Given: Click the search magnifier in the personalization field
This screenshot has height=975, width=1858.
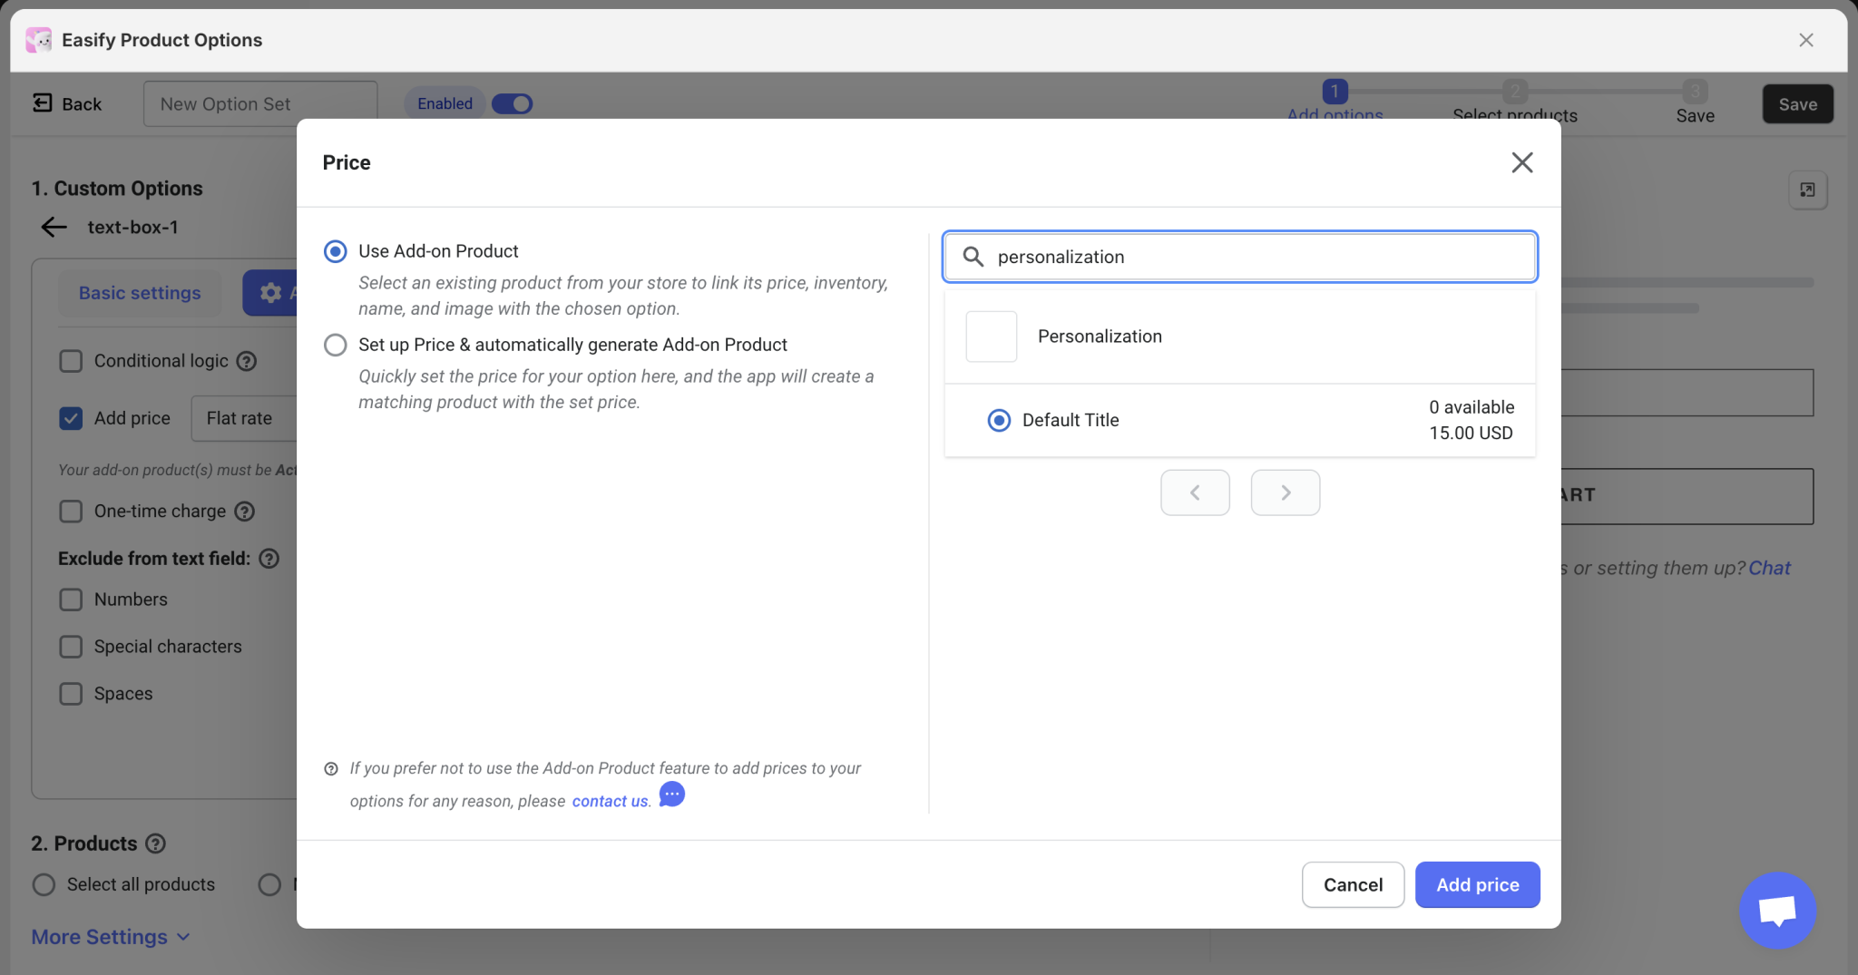Looking at the screenshot, I should coord(974,257).
